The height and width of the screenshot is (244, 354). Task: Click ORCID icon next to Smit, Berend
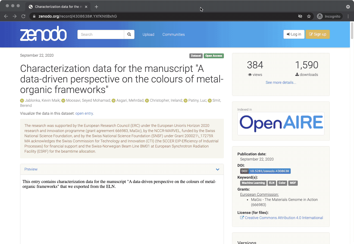coord(210,101)
